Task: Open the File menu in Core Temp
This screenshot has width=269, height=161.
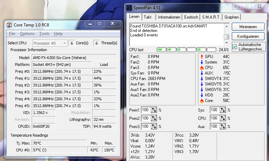Action: tap(12, 34)
